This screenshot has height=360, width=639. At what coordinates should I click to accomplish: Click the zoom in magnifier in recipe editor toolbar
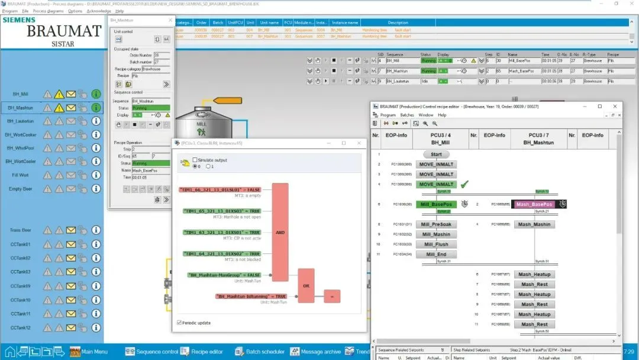(425, 123)
